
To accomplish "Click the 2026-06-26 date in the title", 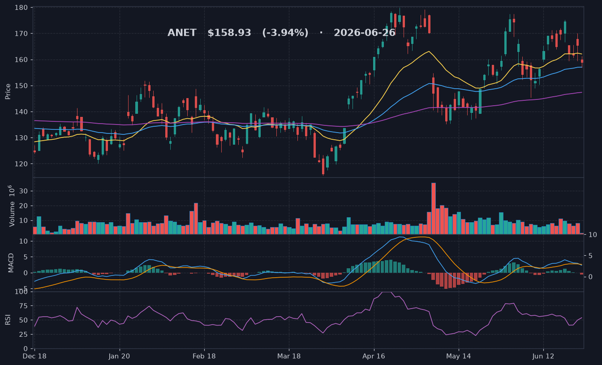I will point(365,33).
